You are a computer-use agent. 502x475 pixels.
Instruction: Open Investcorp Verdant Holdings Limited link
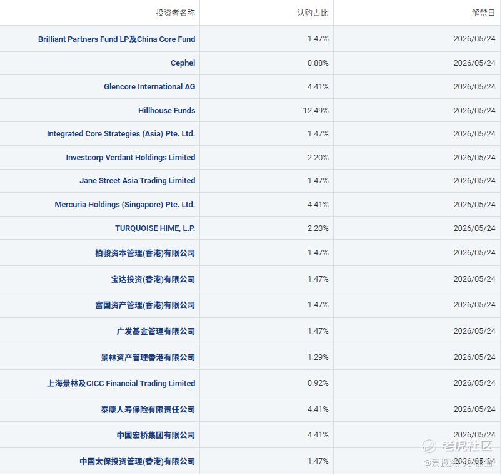pyautogui.click(x=131, y=157)
